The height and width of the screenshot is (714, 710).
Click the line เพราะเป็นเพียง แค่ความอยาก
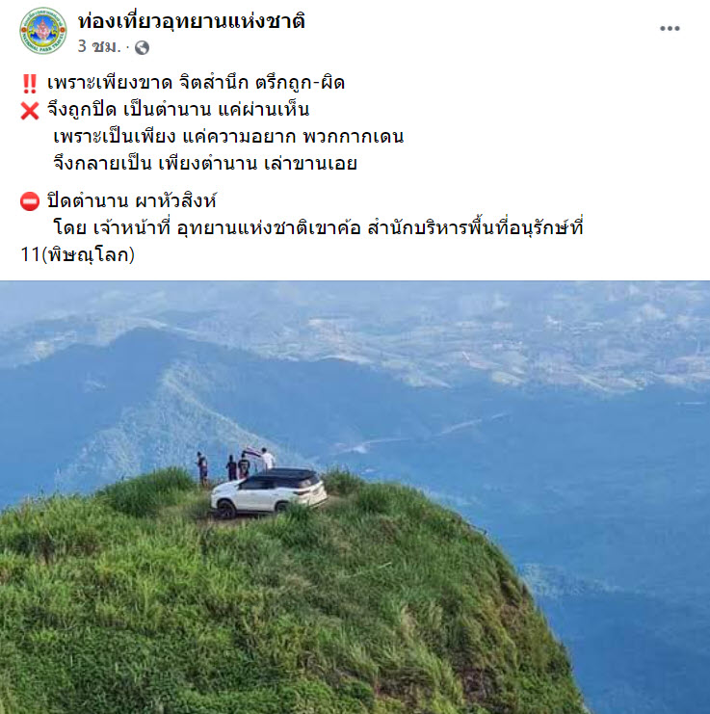click(228, 137)
